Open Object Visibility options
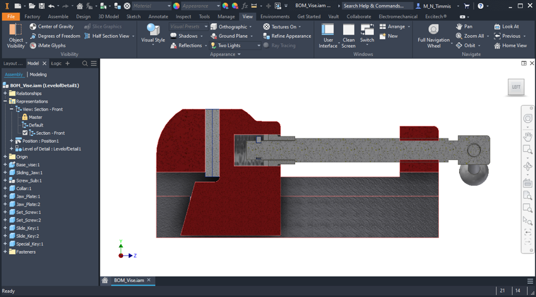The height and width of the screenshot is (297, 536). pos(16,36)
